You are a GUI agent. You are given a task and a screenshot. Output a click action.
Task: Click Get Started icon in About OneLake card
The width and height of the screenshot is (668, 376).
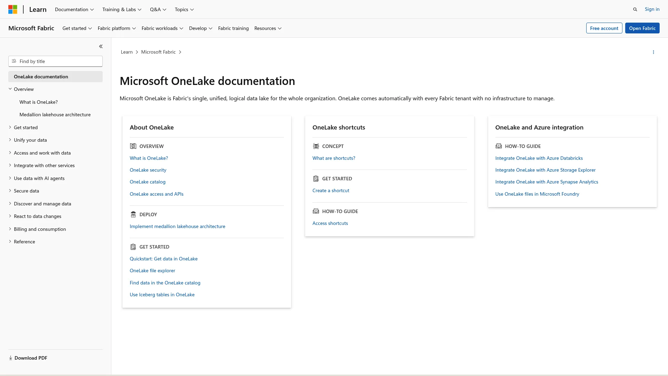[133, 247]
